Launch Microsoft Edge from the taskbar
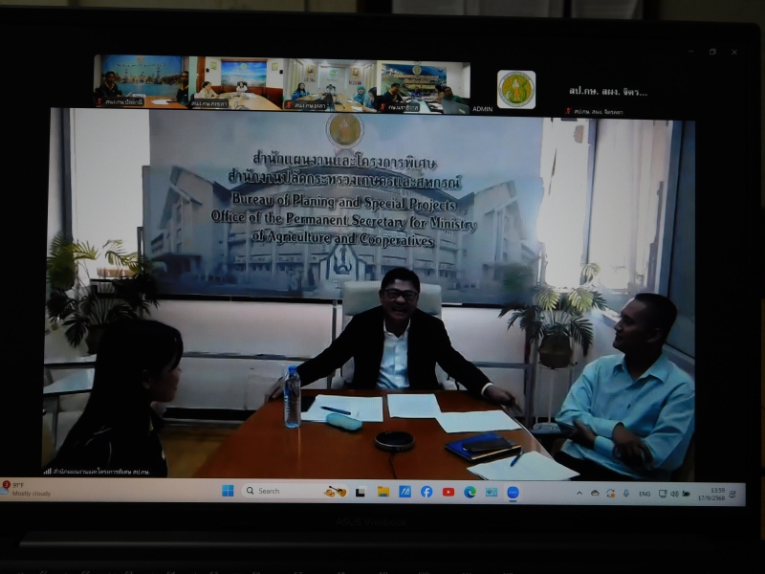 [470, 492]
